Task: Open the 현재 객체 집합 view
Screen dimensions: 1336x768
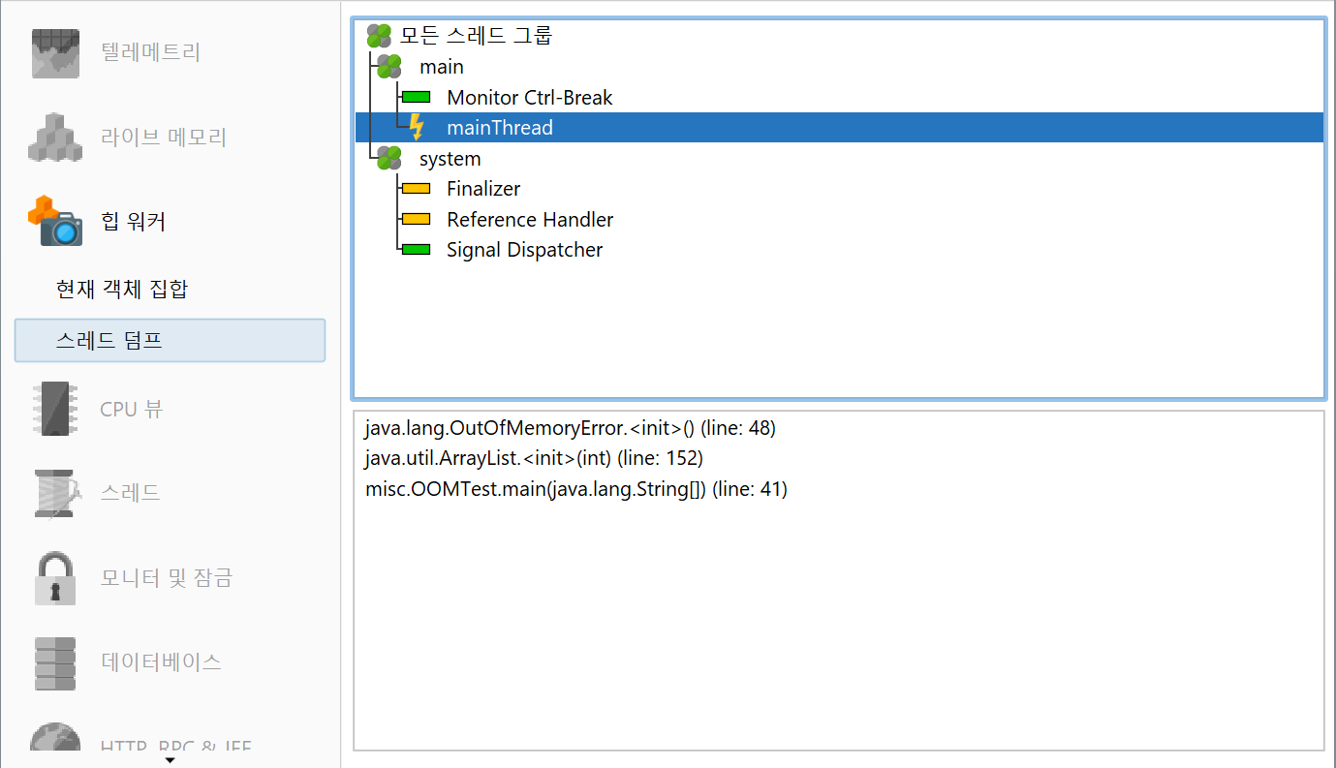Action: pyautogui.click(x=122, y=289)
